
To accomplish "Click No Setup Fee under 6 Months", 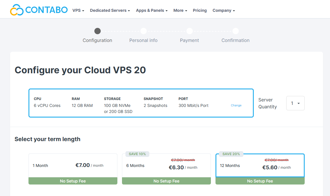I will (x=166, y=181).
